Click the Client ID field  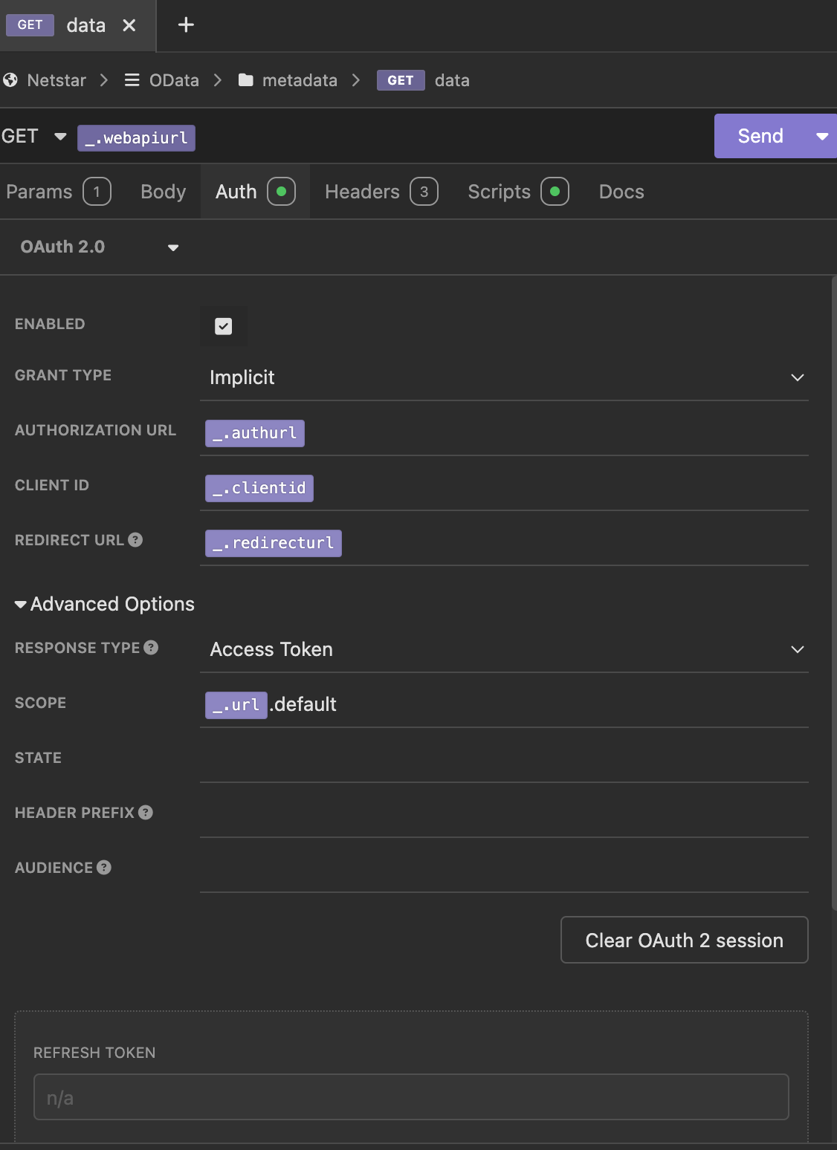point(504,488)
